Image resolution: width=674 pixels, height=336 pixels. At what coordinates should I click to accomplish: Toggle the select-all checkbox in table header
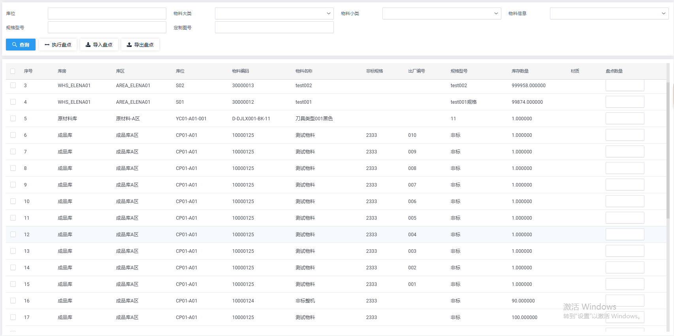[x=13, y=71]
